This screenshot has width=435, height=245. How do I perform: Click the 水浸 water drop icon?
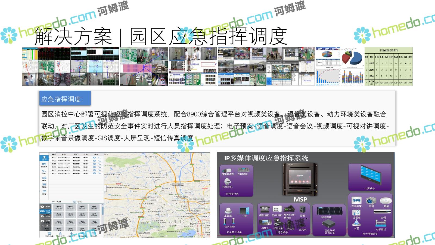tap(356, 223)
